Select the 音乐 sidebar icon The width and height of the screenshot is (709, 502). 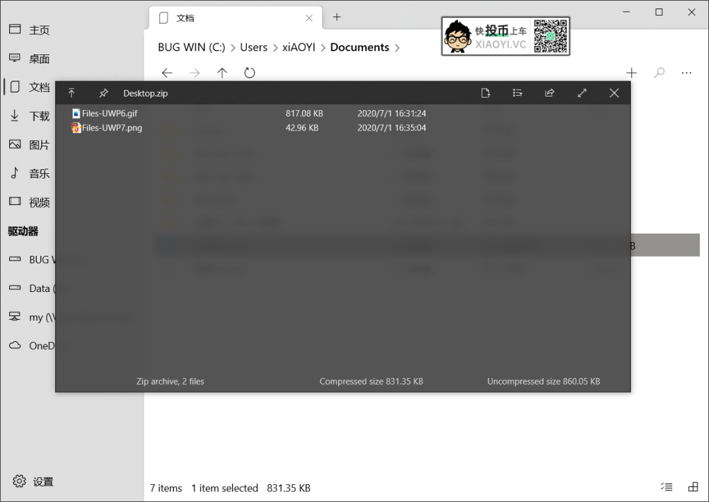pyautogui.click(x=16, y=173)
